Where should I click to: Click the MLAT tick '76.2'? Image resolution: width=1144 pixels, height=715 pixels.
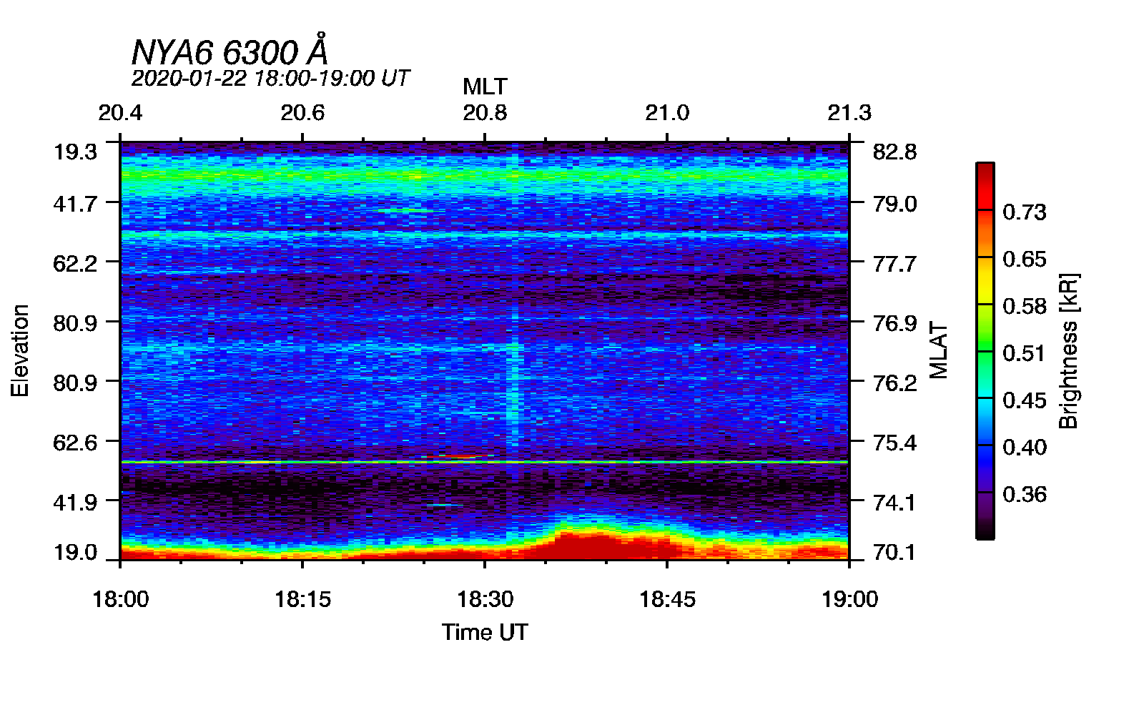pyautogui.click(x=894, y=383)
